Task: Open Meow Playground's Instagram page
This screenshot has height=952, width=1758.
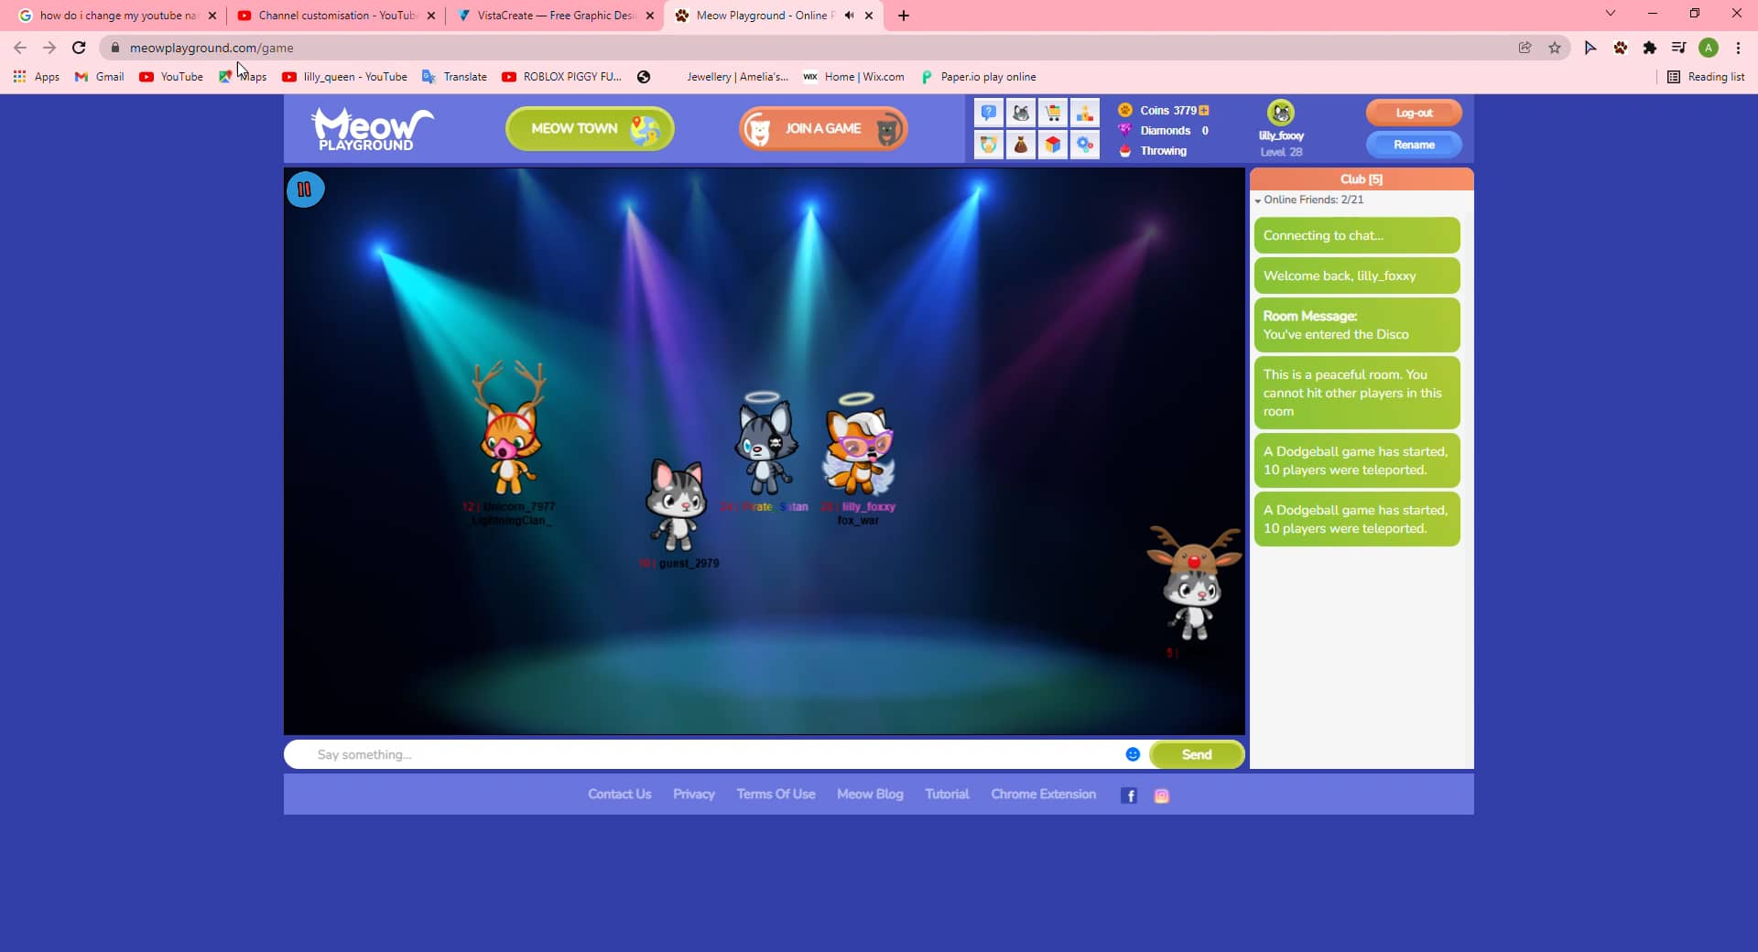Action: (x=1161, y=795)
